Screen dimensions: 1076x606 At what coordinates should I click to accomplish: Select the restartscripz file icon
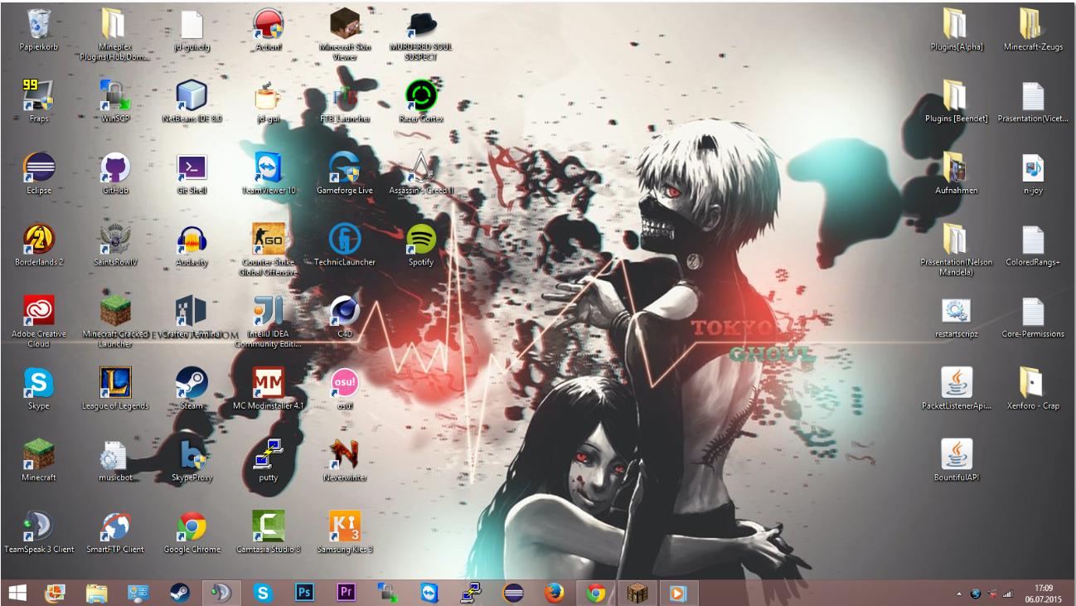tap(957, 318)
